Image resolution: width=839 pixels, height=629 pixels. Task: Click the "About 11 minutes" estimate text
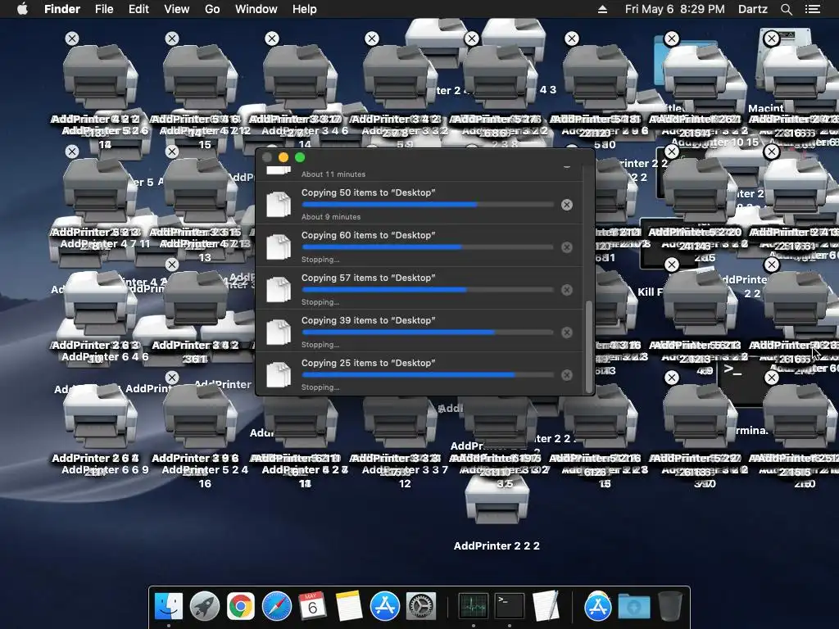point(333,174)
